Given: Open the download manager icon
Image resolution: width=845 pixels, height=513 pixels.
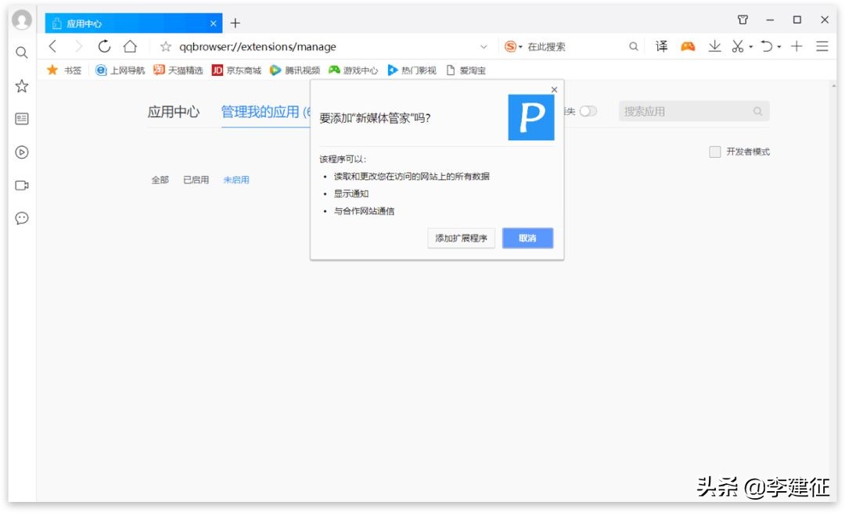Looking at the screenshot, I should [714, 46].
